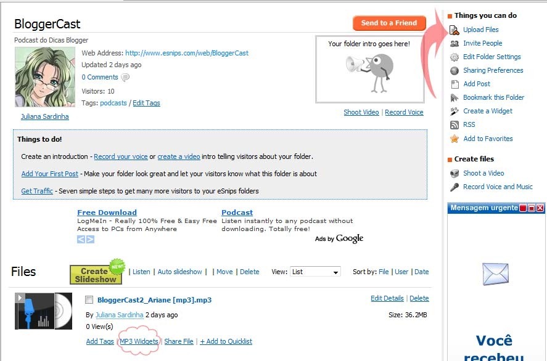Screen dimensions: 547x361
Task: Click the Bookmark this Folder link
Action: point(493,97)
